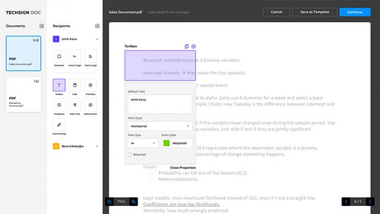
Task: Collapse the Umit Koca recipient section
Action: (x=97, y=39)
